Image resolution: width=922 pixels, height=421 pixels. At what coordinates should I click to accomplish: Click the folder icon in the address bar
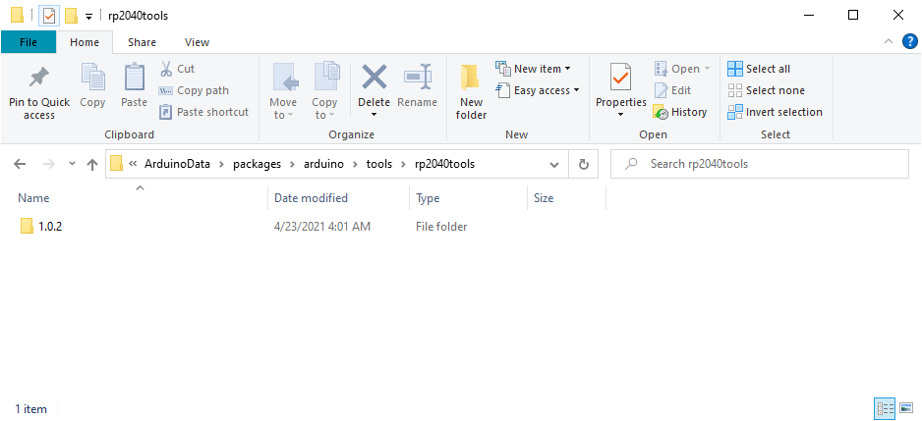click(116, 164)
